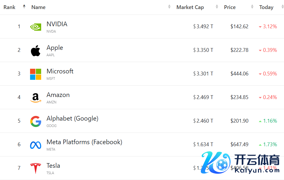Click the Alphabet Google logo icon
Viewport: 284px width, 180px height.
coord(36,121)
